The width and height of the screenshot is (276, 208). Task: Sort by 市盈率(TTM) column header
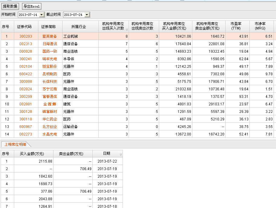click(237, 26)
